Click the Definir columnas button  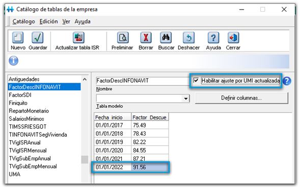241,98
